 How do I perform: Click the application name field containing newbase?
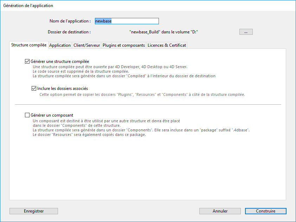[127, 21]
